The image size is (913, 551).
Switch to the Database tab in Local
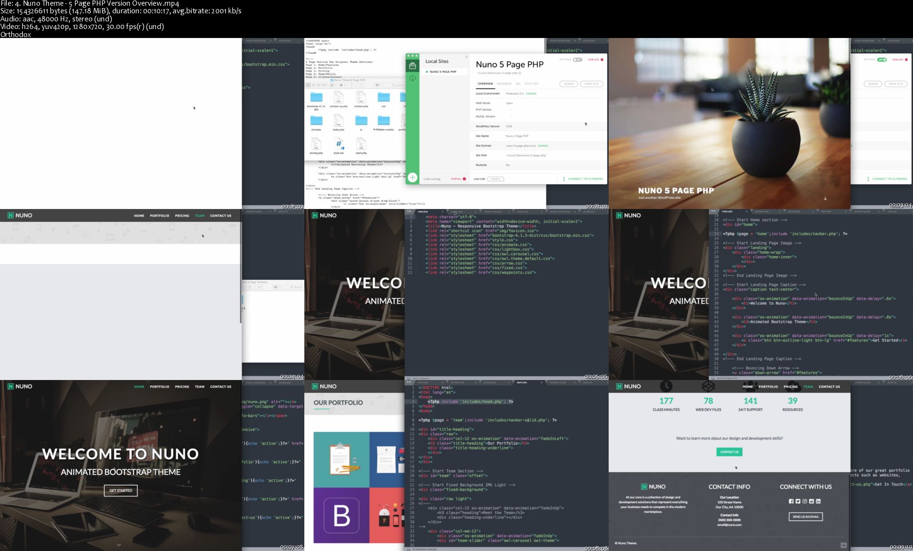pyautogui.click(x=504, y=84)
